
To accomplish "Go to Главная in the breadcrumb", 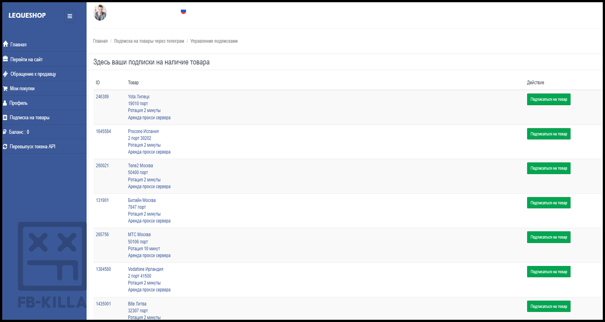I will pyautogui.click(x=100, y=41).
